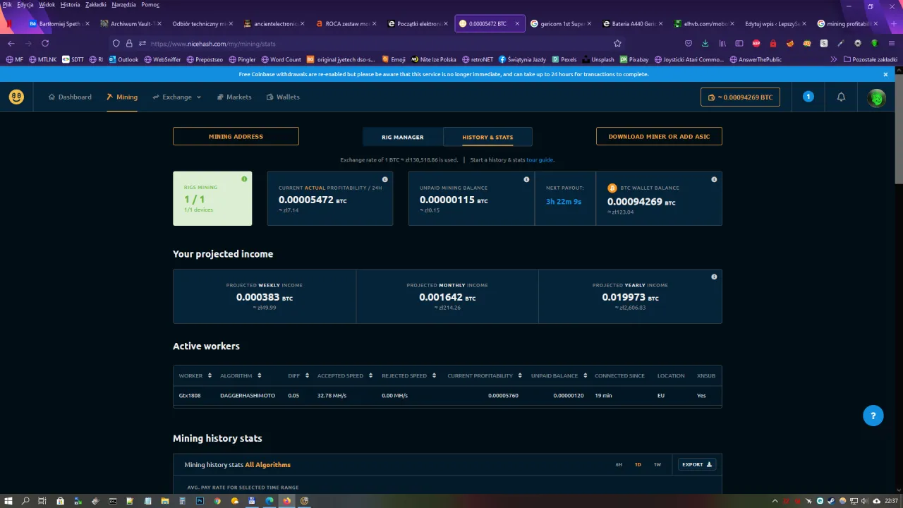Click the NiceHash smiley logo icon
This screenshot has width=903, height=508.
(16, 97)
